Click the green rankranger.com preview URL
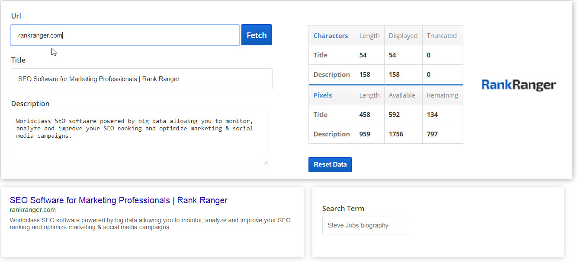This screenshot has height=262, width=578. pos(32,210)
